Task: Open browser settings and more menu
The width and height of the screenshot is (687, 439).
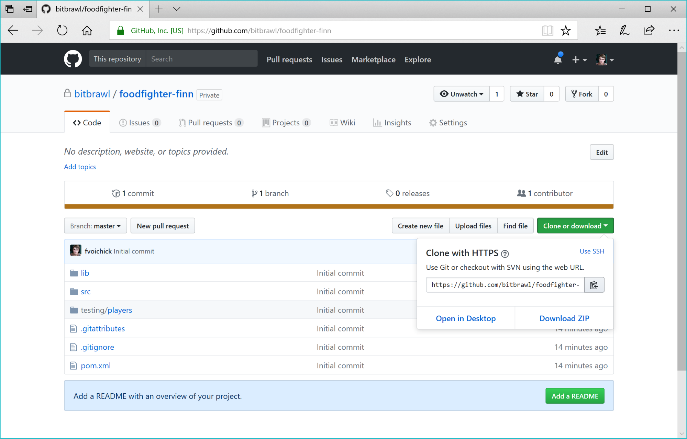Action: coord(674,31)
